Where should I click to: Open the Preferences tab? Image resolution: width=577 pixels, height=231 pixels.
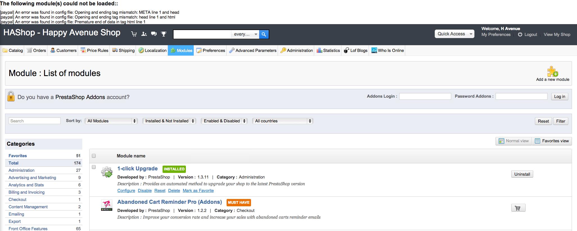coord(211,51)
